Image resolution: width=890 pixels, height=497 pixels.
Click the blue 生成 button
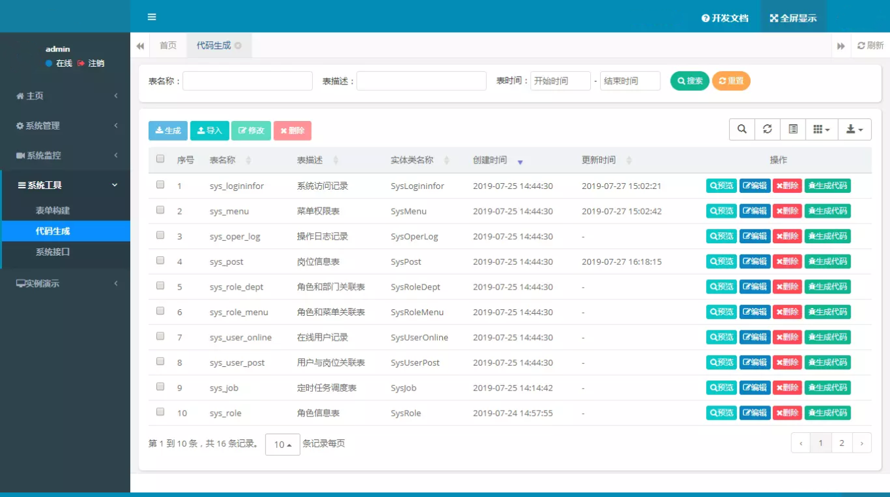(x=168, y=131)
